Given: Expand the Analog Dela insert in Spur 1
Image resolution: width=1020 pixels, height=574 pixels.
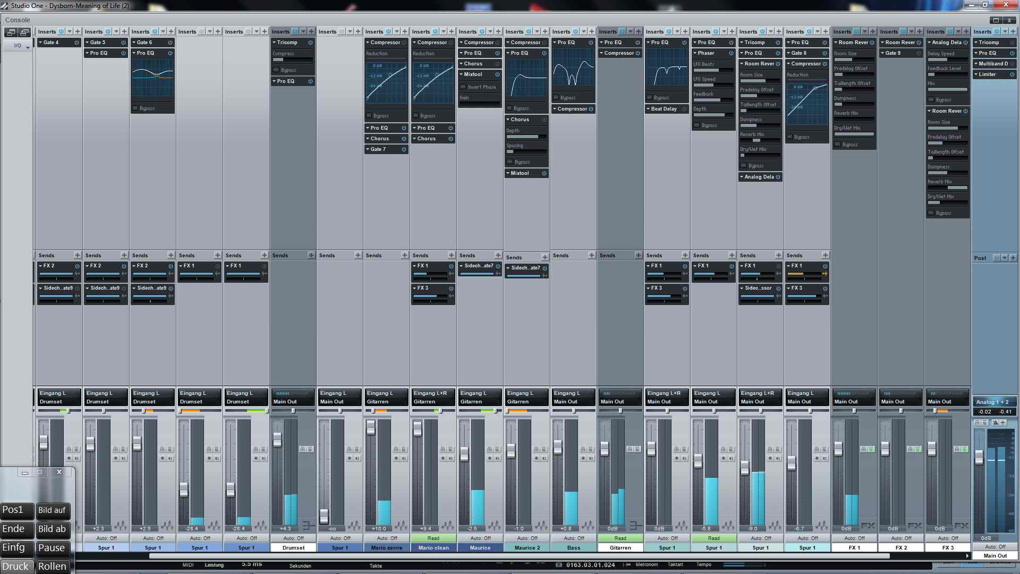Looking at the screenshot, I should [742, 177].
